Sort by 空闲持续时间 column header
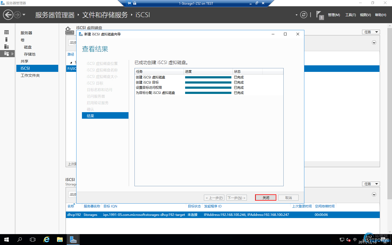392x245 pixels. (x=325, y=206)
